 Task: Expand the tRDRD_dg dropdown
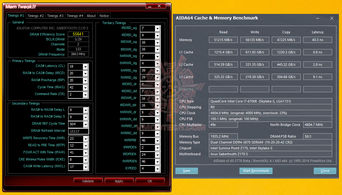click(157, 35)
